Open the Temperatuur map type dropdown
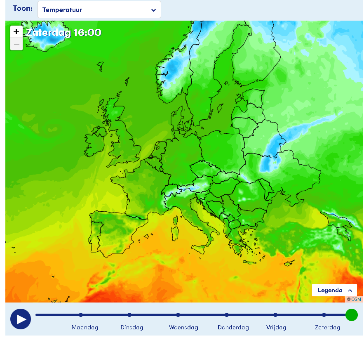364x338 pixels. coord(99,9)
